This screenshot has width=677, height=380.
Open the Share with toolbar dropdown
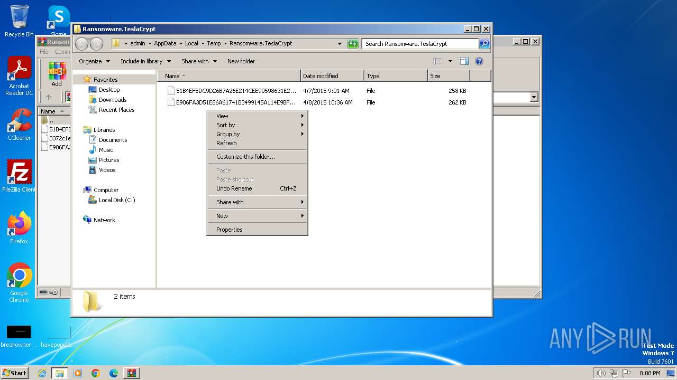tap(199, 61)
